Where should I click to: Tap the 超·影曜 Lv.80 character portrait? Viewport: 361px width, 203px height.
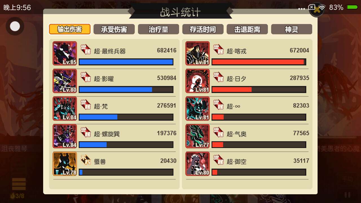click(65, 81)
